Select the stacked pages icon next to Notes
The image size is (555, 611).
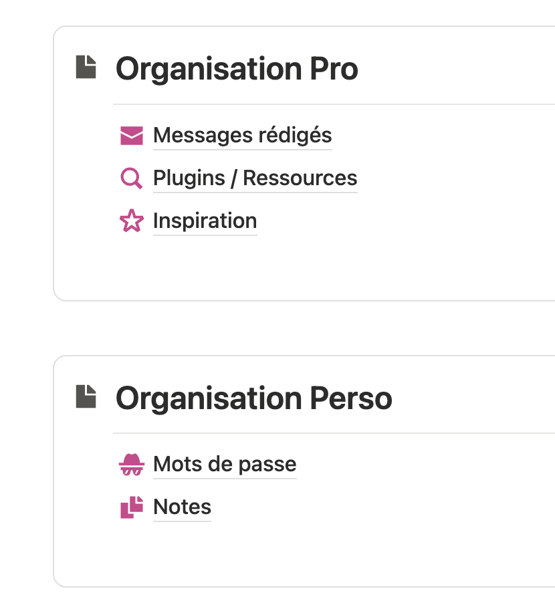(x=131, y=507)
